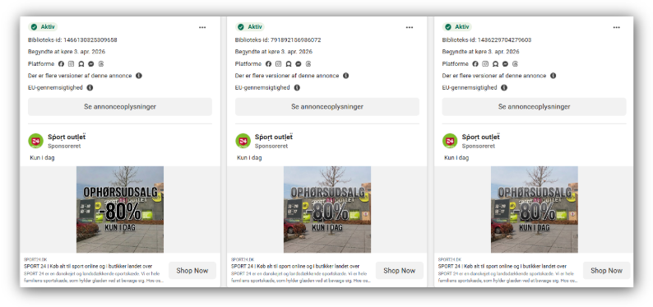
Task: Click Threads platform icon in middle ad card
Action: coord(308,64)
